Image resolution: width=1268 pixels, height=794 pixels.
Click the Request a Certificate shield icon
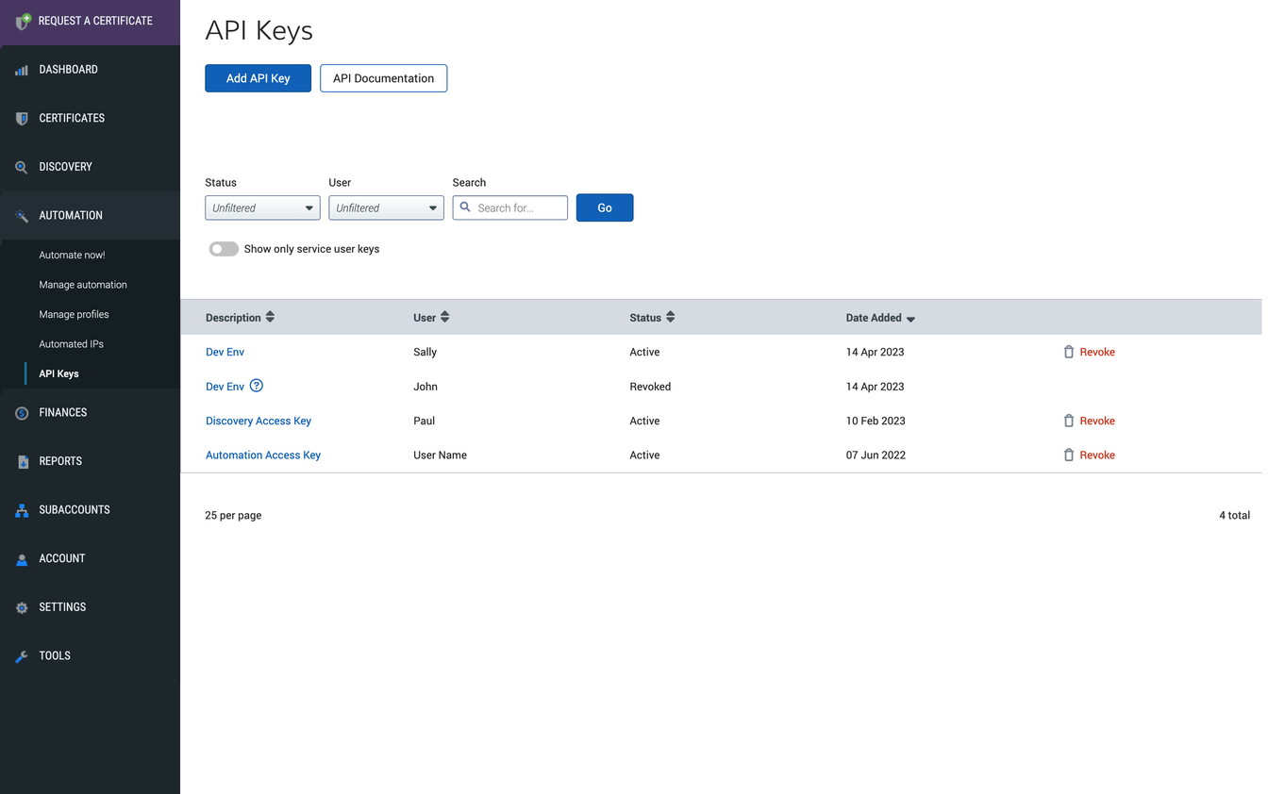tap(21, 20)
